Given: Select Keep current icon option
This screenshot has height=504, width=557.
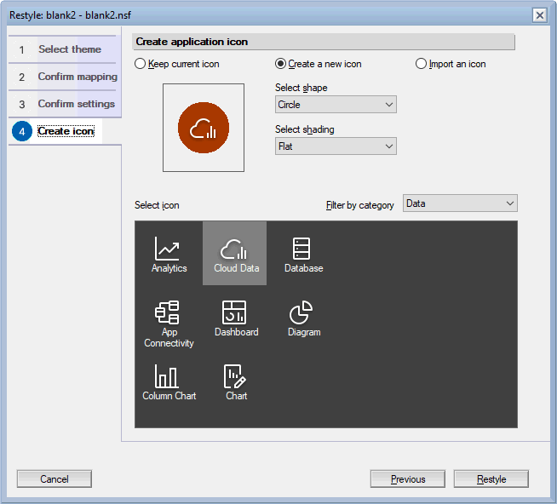Looking at the screenshot, I should point(177,64).
